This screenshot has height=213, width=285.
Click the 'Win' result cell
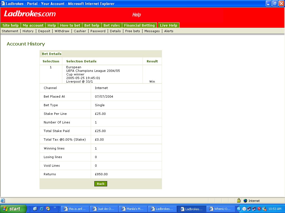click(x=152, y=82)
